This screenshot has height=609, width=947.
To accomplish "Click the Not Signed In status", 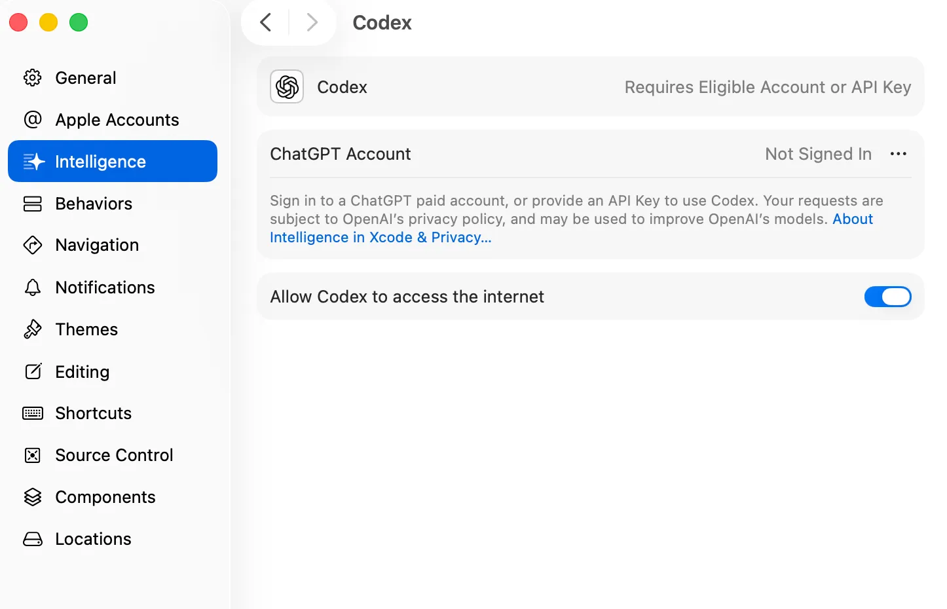I will point(818,154).
